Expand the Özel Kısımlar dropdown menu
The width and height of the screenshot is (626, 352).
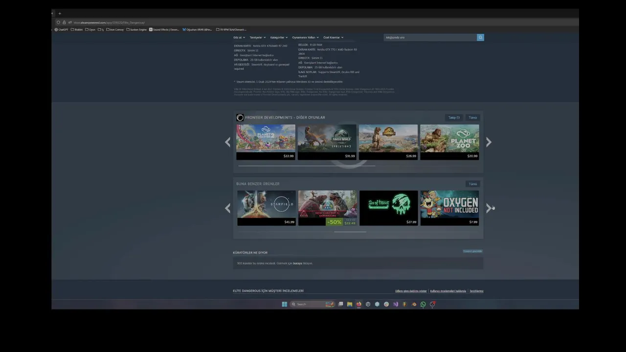point(333,37)
